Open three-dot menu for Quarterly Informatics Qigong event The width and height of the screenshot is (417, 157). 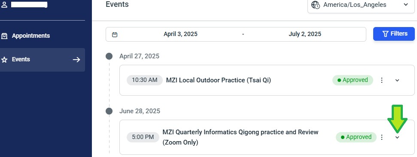click(x=382, y=137)
